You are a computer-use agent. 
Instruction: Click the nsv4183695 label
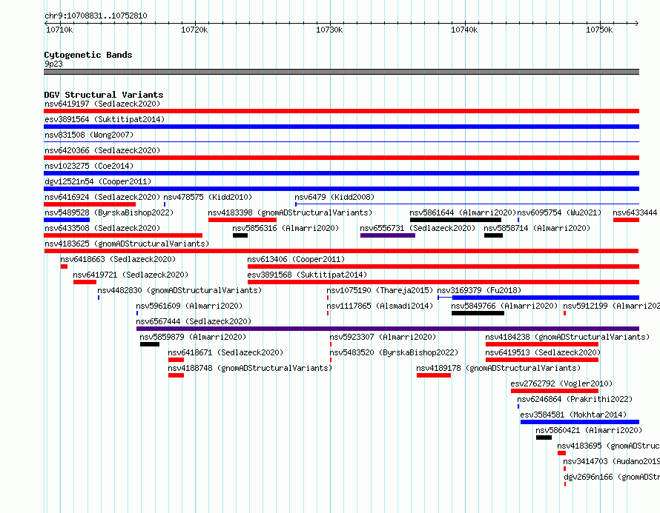point(608,446)
